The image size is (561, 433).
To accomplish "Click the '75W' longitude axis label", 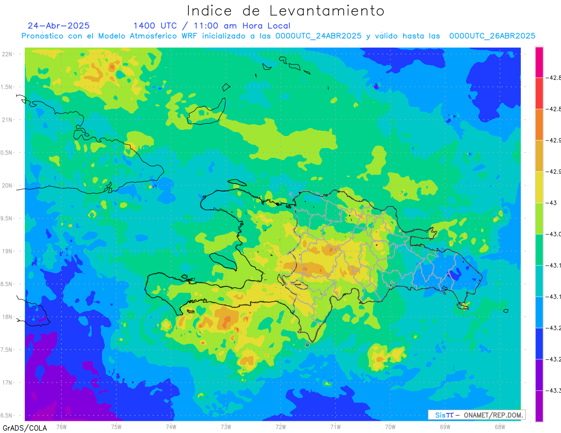I will point(116,426).
